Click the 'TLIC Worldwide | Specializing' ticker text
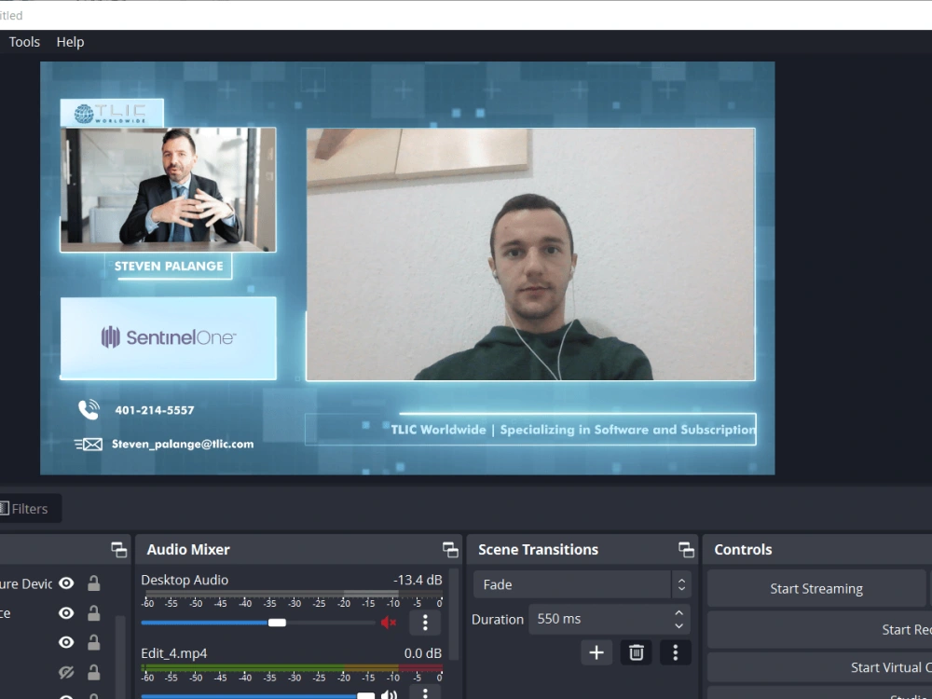The width and height of the screenshot is (932, 699). [x=573, y=430]
